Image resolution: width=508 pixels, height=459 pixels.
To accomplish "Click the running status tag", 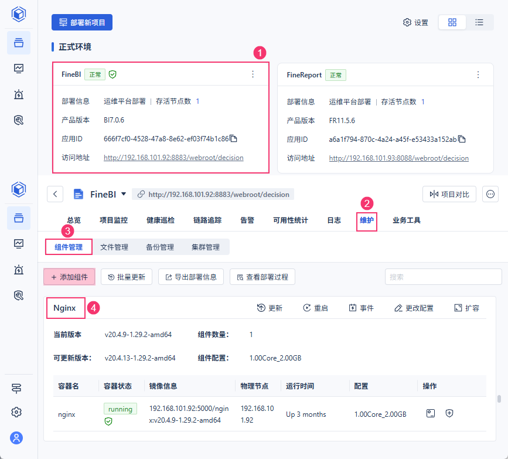I will [120, 409].
